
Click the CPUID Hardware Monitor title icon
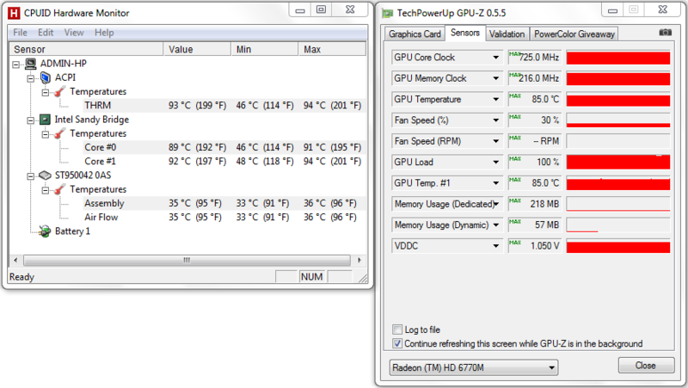point(14,13)
